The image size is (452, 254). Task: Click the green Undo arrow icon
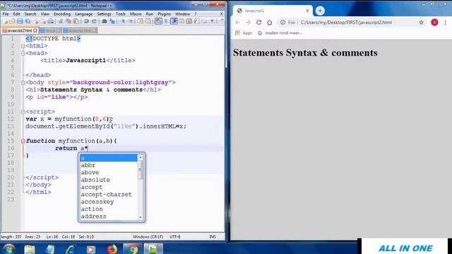[86, 21]
